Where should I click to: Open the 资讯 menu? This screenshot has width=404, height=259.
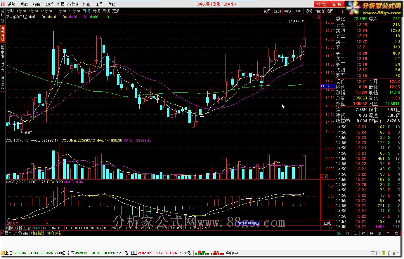[x=86, y=4]
